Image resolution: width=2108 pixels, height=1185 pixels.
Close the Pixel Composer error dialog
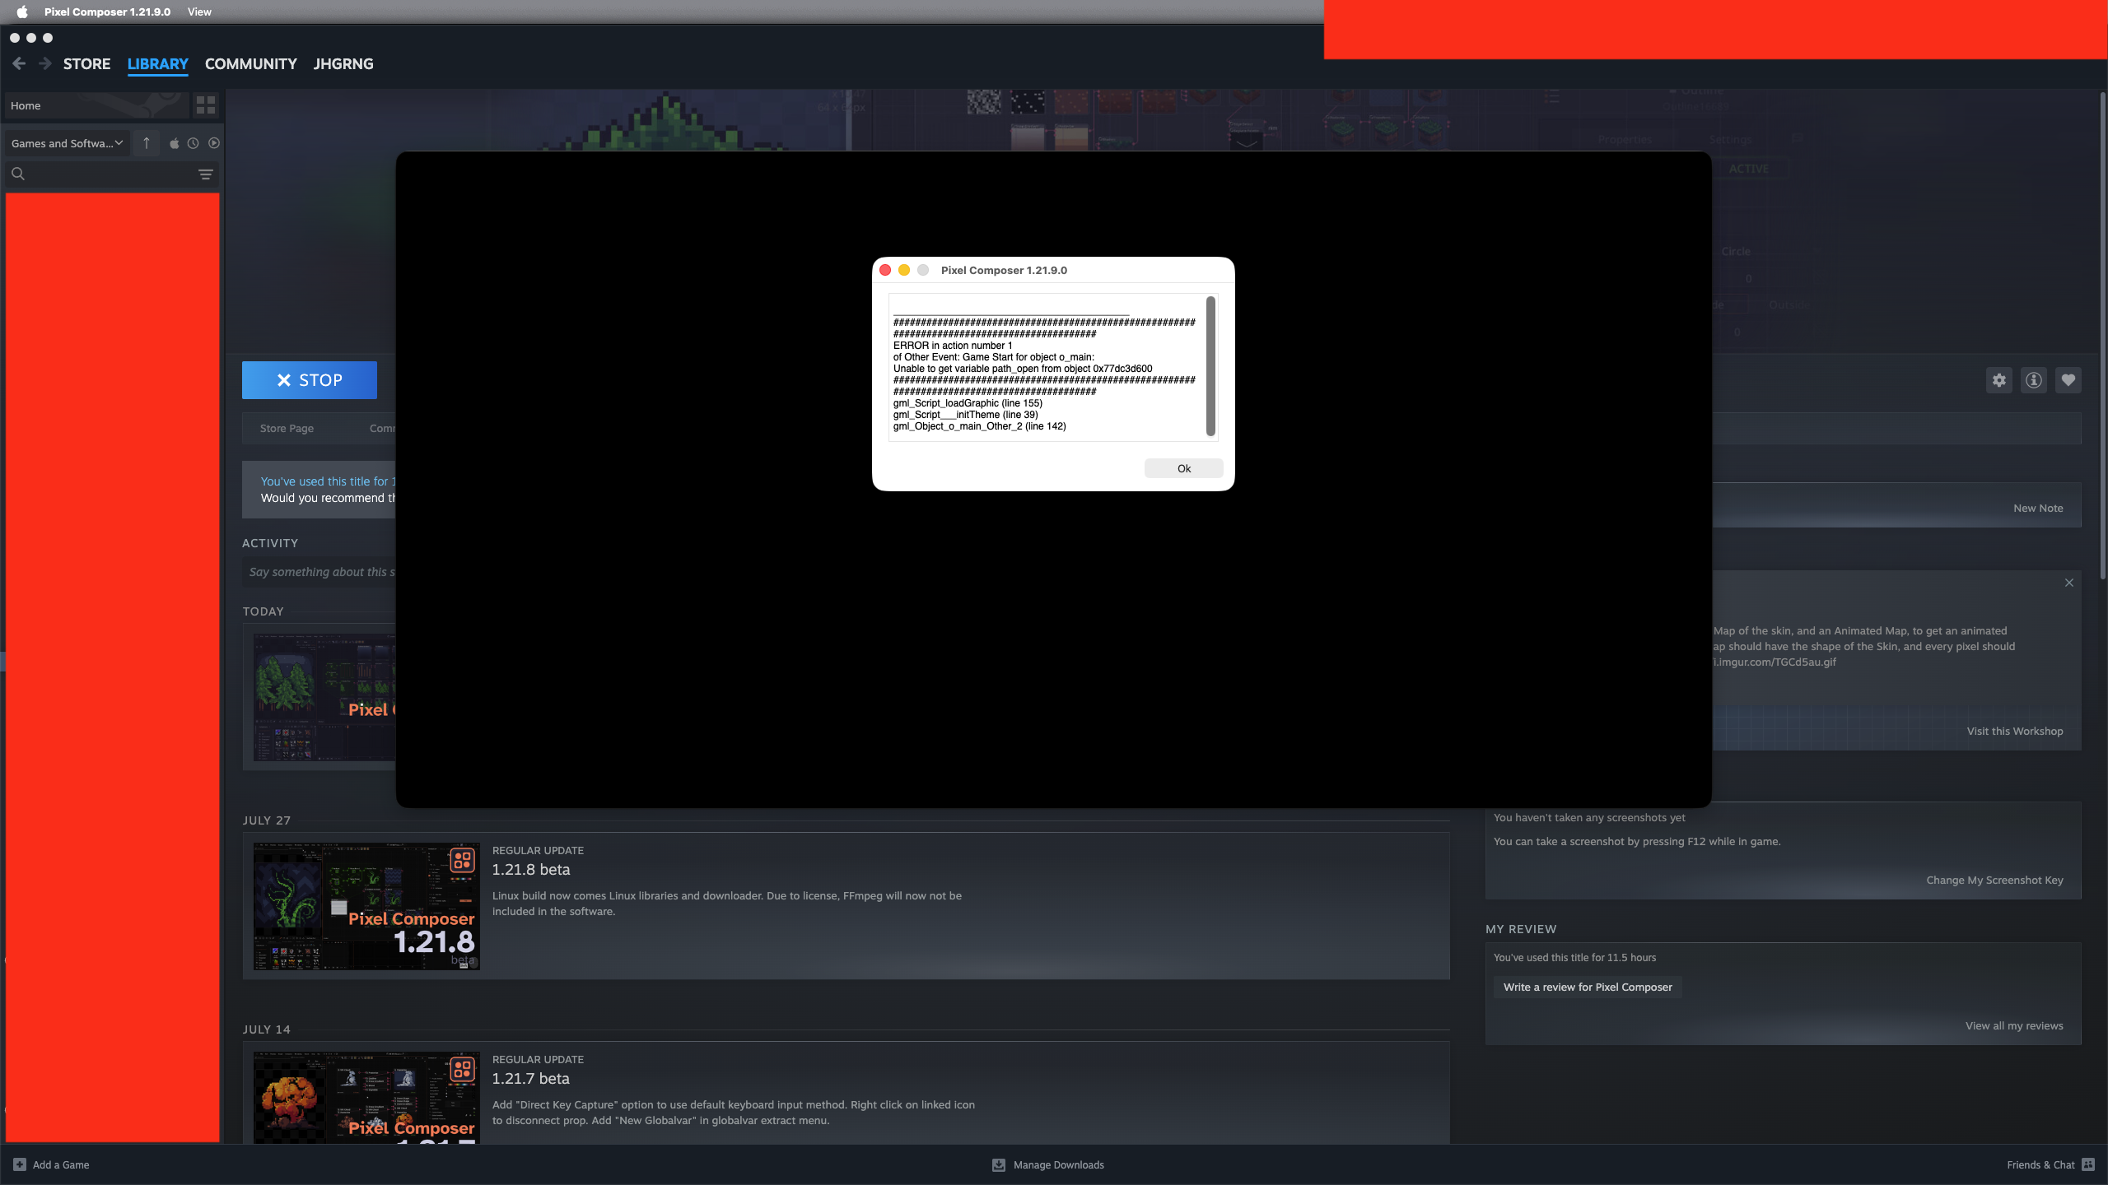[x=885, y=270]
